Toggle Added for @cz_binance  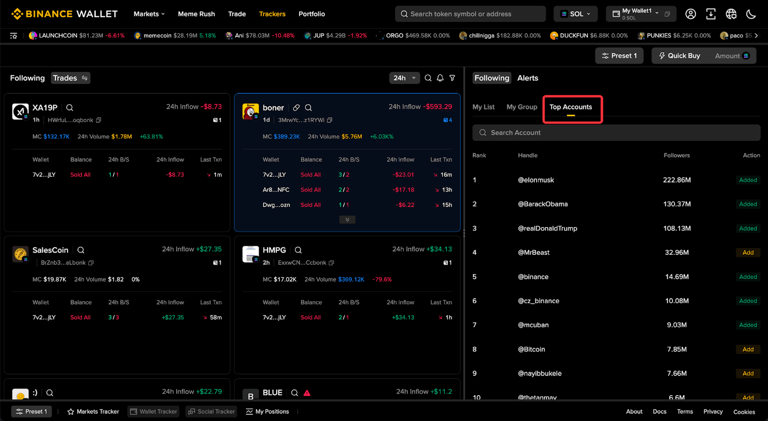point(748,301)
